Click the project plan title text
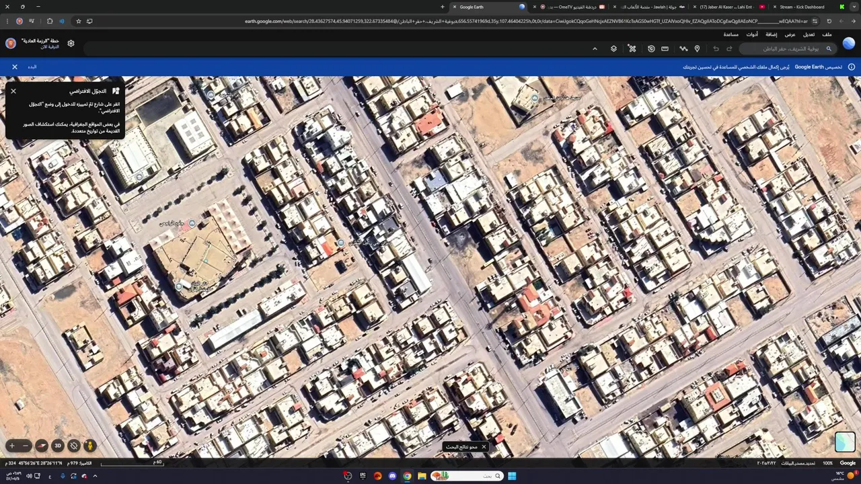861x484 pixels. [x=40, y=41]
